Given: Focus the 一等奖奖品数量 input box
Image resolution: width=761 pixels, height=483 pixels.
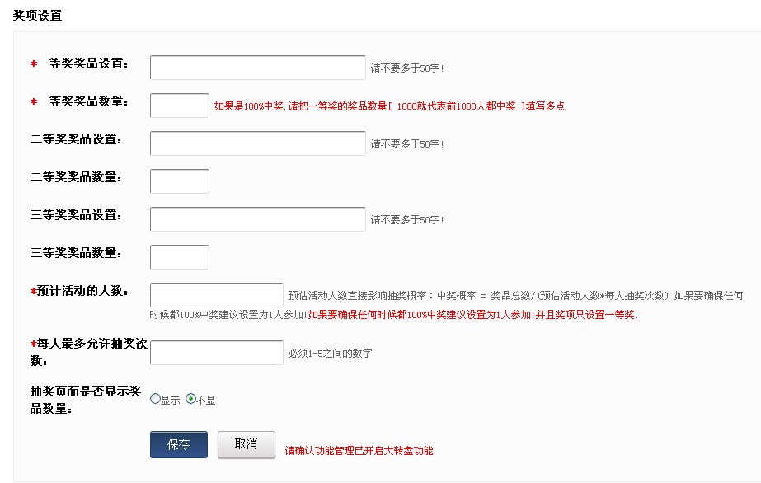Looking at the screenshot, I should point(180,106).
